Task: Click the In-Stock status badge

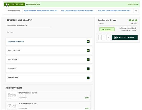Action: [x=107, y=29]
